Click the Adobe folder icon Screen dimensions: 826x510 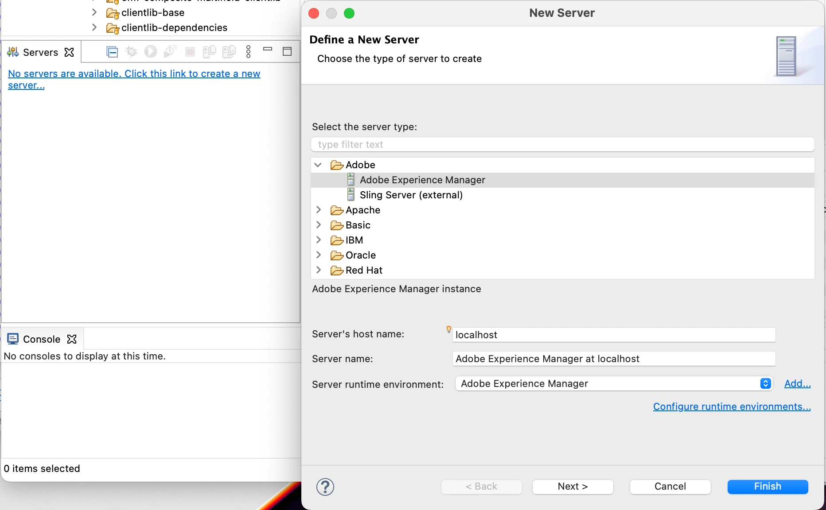[x=337, y=165]
